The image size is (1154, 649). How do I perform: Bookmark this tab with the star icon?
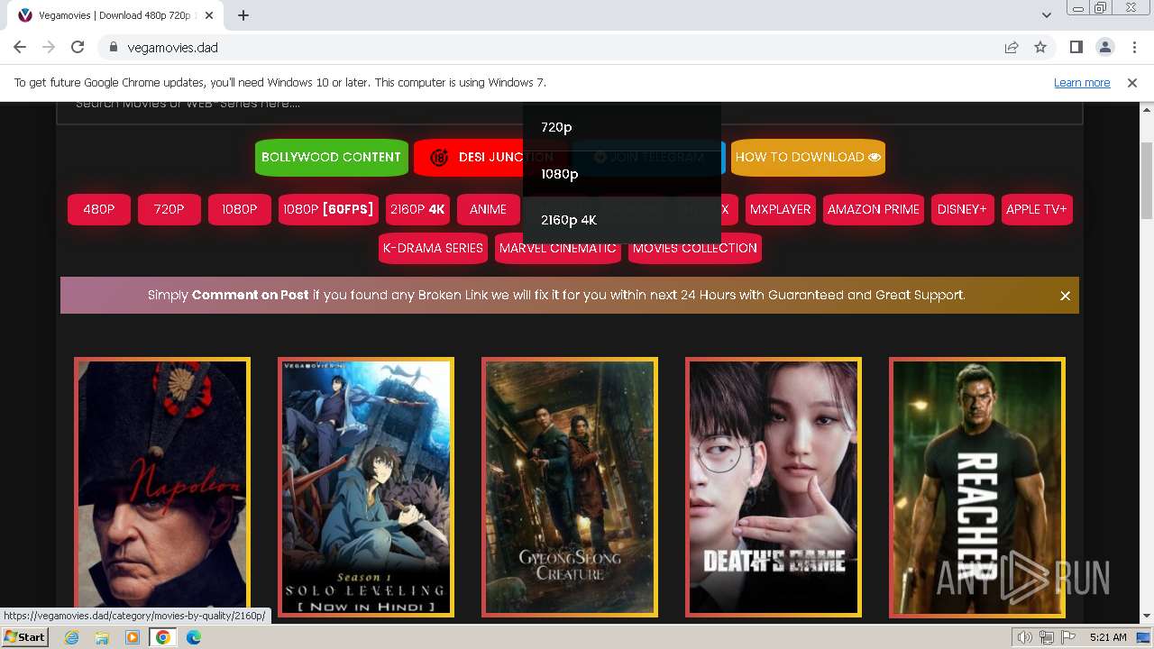coord(1040,47)
